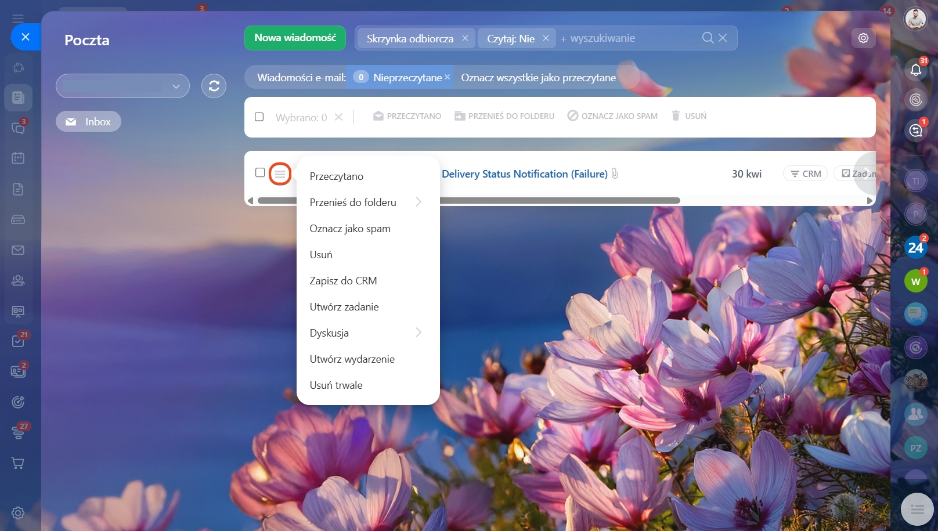Open the tasks checkmark icon with badge 21
The width and height of the screenshot is (938, 531).
click(18, 341)
